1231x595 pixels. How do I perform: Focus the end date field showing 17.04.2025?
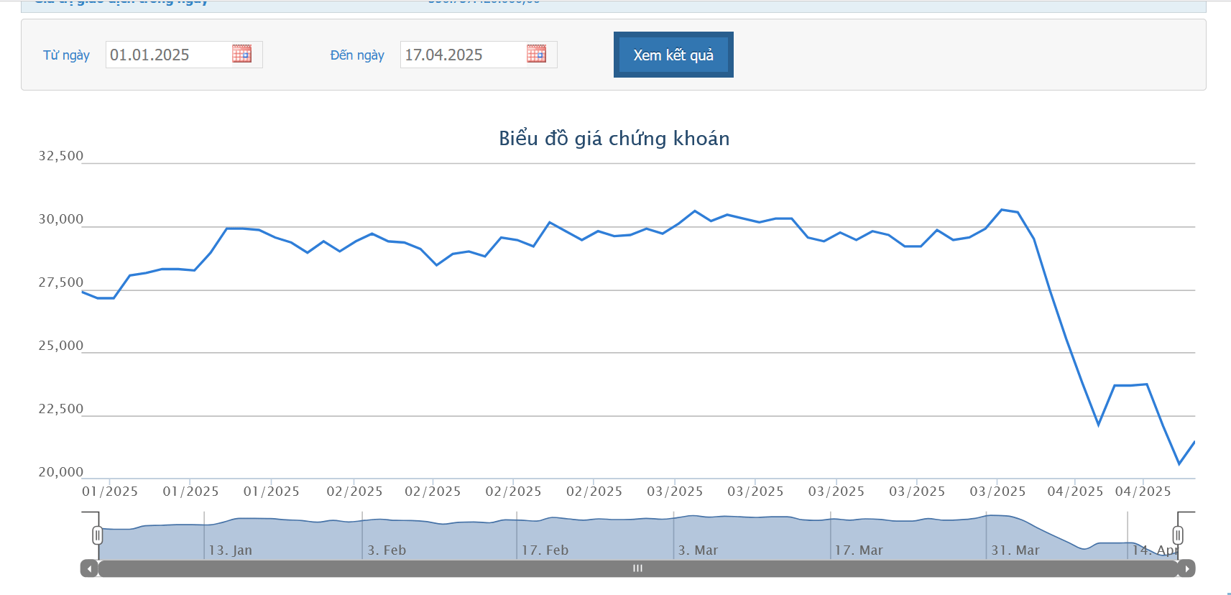461,55
